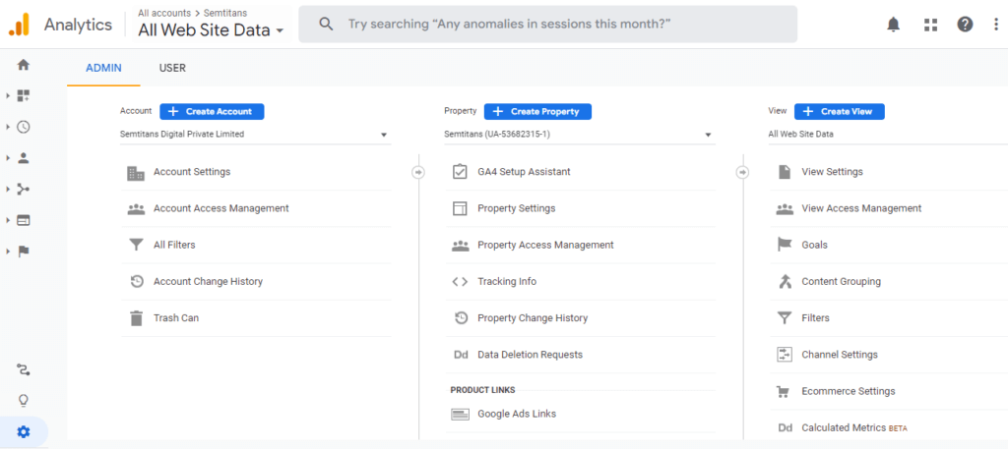Go to Home in left sidebar

(x=24, y=65)
